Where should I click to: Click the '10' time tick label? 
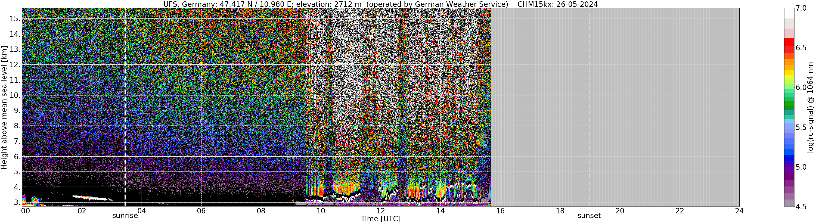[x=321, y=211]
